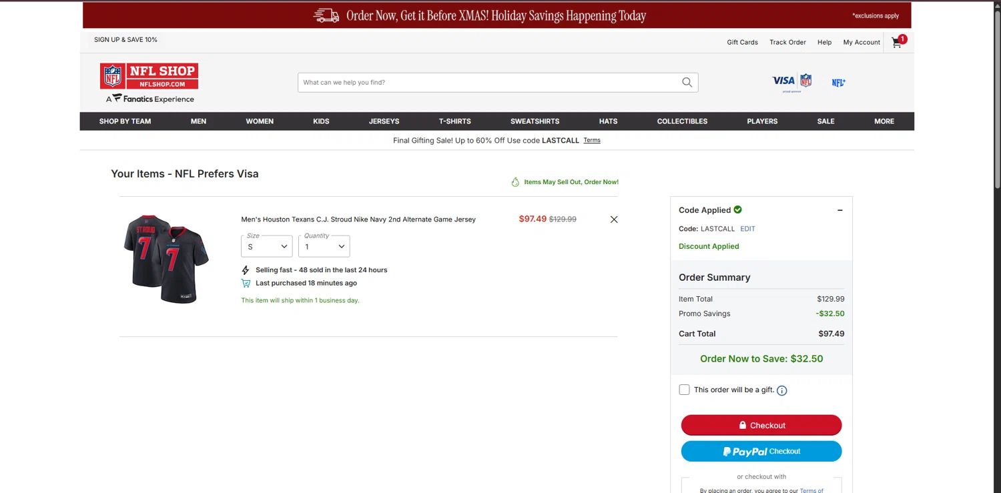Open the Women menu
Viewport: 1001px width, 493px height.
click(260, 121)
